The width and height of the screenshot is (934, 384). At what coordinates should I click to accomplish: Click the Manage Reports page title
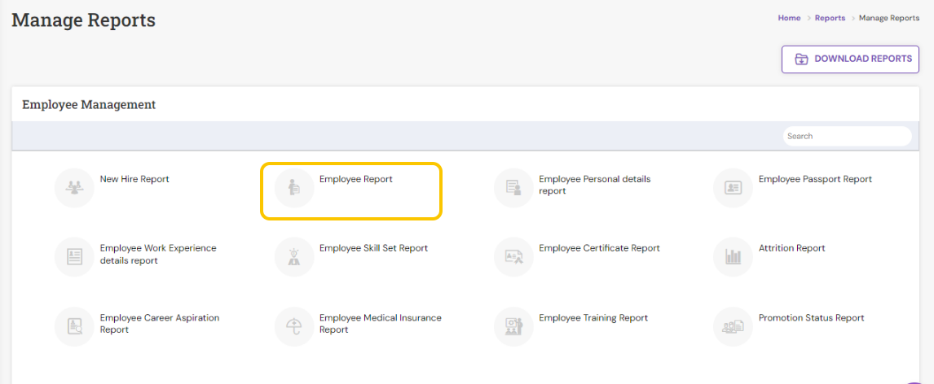[83, 20]
